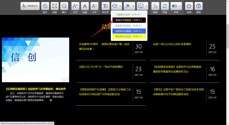Click the zoom in (放大) magnifier icon
The height and width of the screenshot is (125, 229).
click(45, 6)
